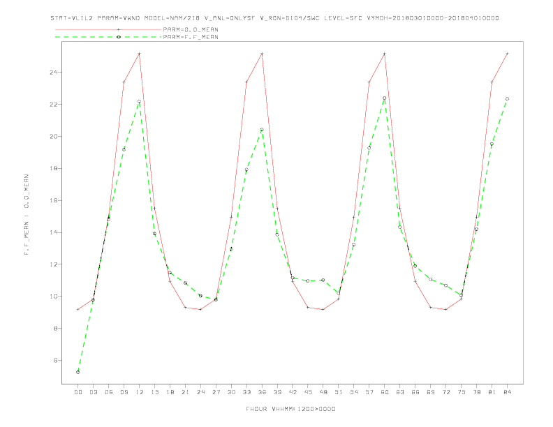Viewport: 553px width, 427px height.
Task: Click the chart title starting with STAT=VLIL2
Action: [274, 18]
